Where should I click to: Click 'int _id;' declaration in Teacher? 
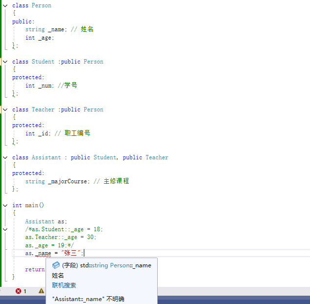(38, 133)
